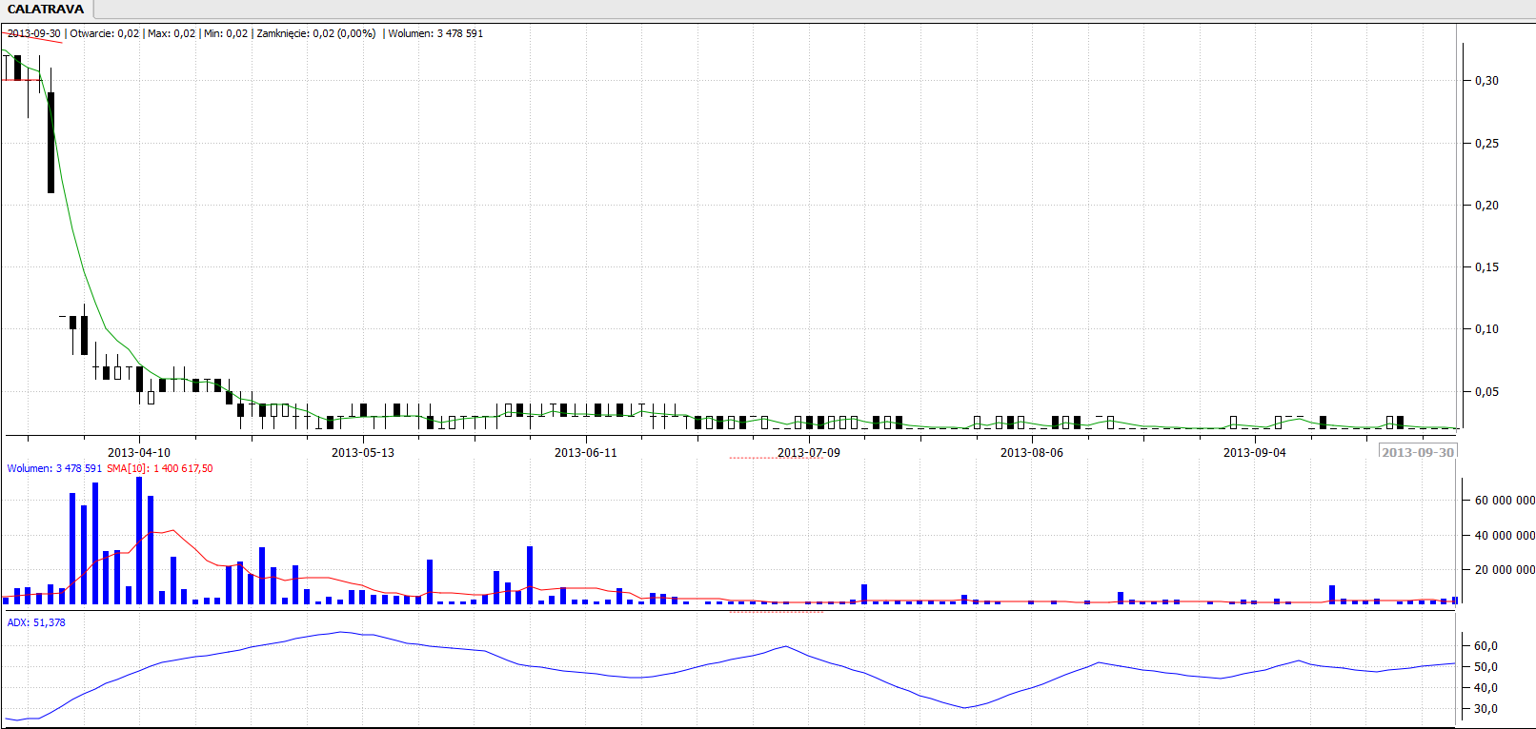Click the 60,0 ADX axis label
1536x729 pixels.
1486,646
